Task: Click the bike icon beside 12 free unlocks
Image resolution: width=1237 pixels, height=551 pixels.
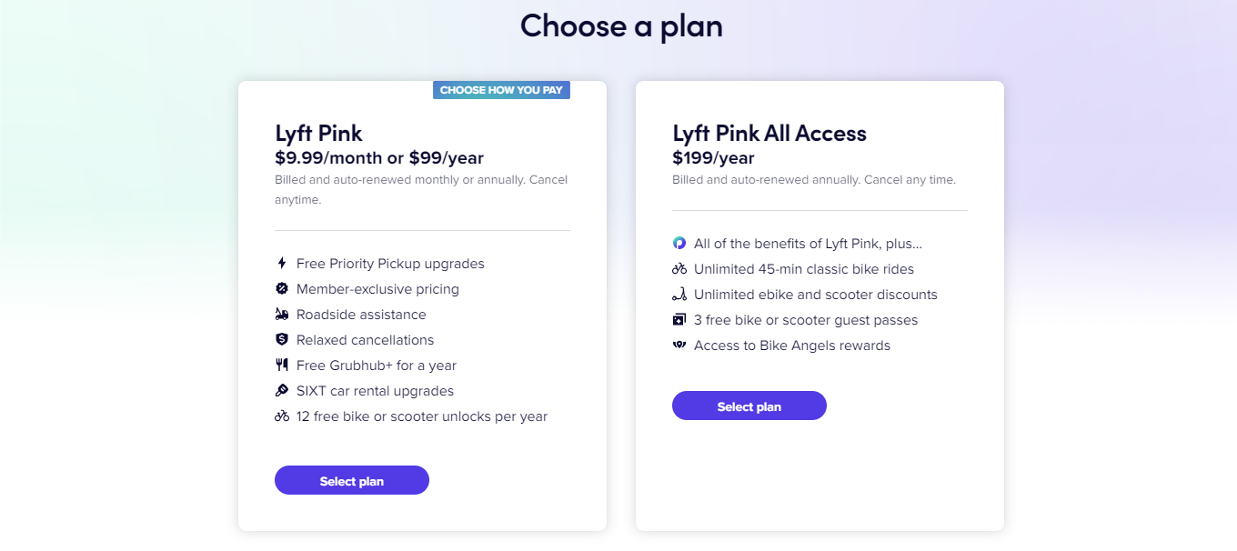Action: click(x=282, y=416)
